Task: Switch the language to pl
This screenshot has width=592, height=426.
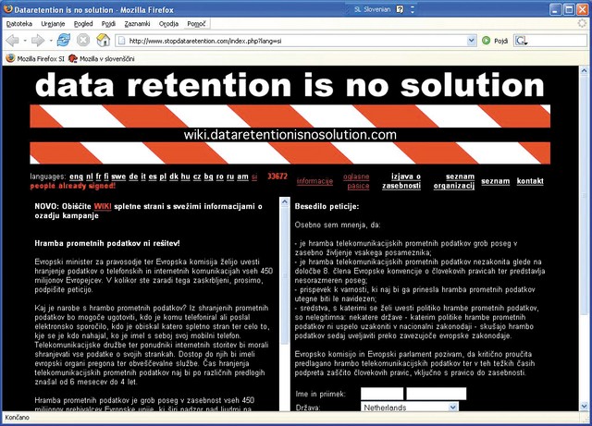Action: coord(163,176)
